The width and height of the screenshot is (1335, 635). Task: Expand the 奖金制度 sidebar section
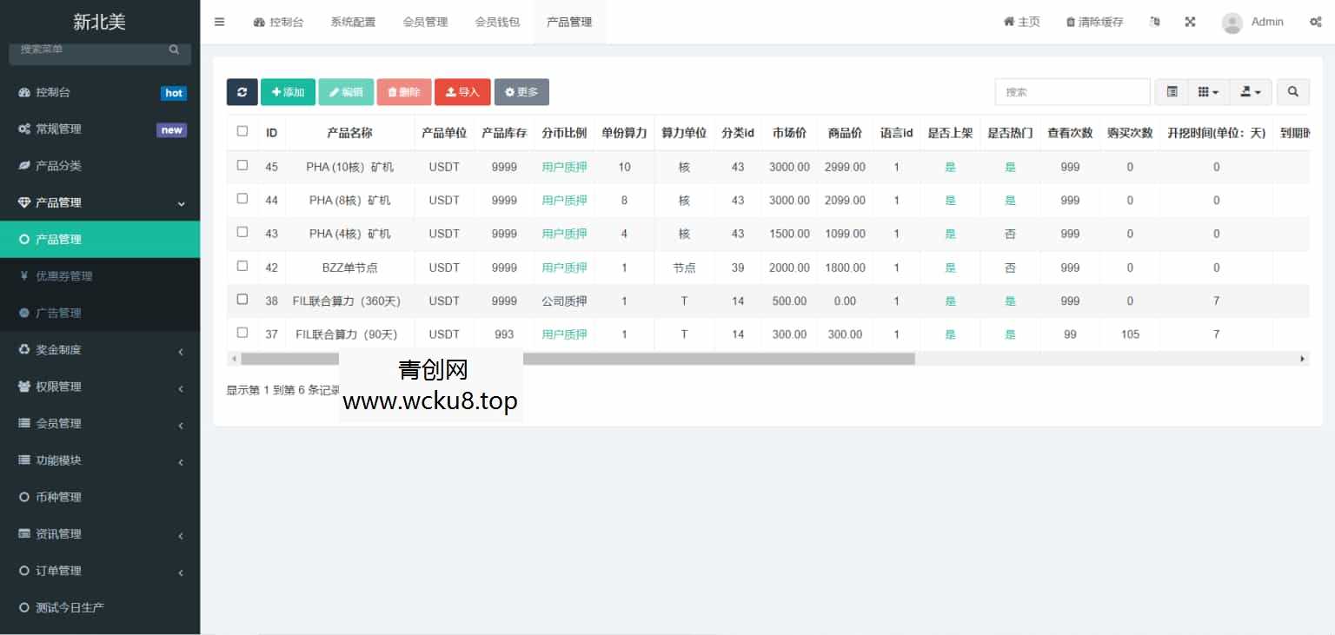pyautogui.click(x=100, y=349)
